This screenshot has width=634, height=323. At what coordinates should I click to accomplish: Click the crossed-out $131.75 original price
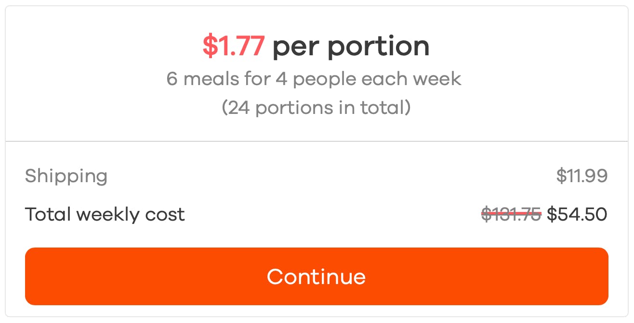tap(511, 214)
